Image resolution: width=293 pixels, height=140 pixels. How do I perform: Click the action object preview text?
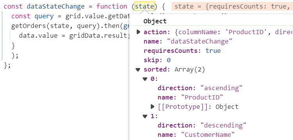234,32
